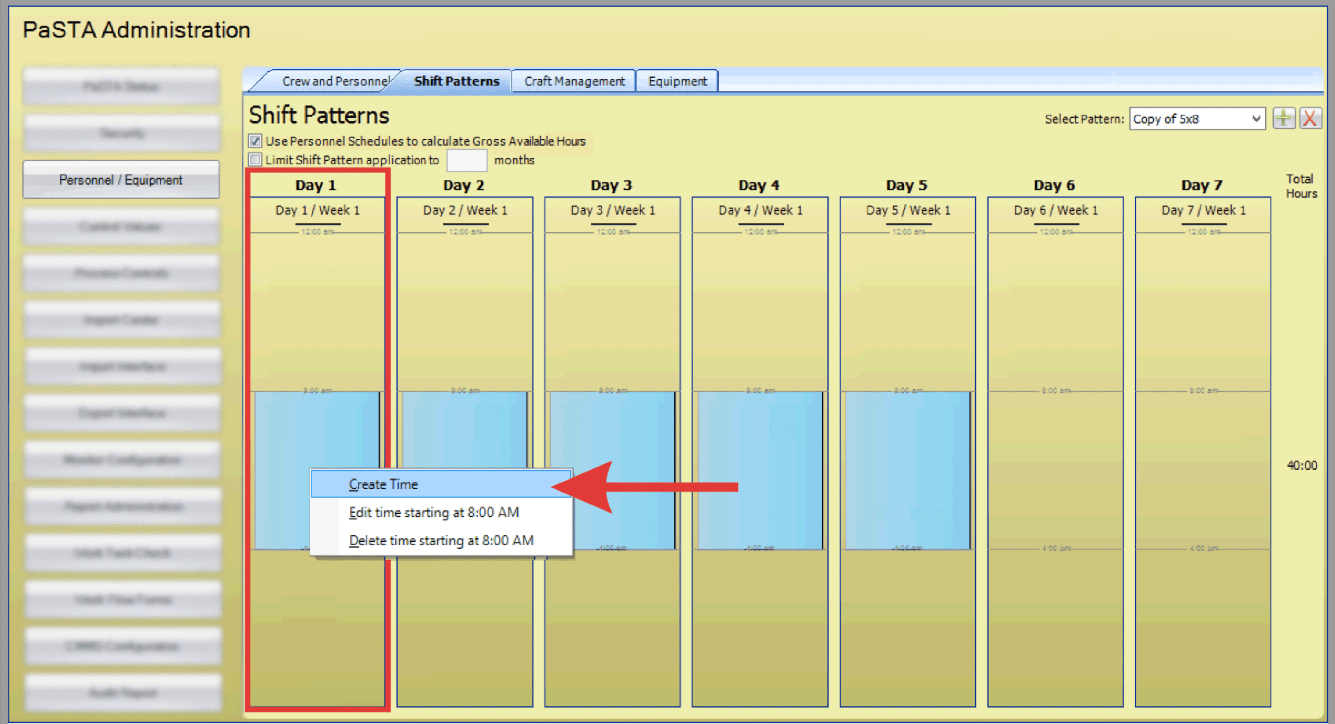
Task: Open the Craft Management tab
Action: click(x=574, y=81)
